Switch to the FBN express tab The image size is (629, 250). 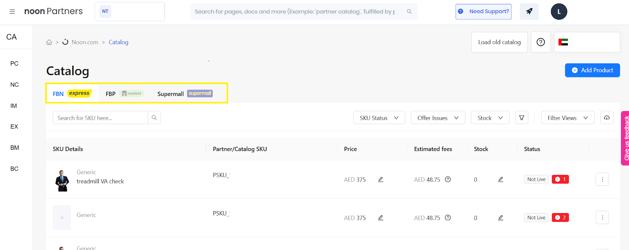point(72,94)
